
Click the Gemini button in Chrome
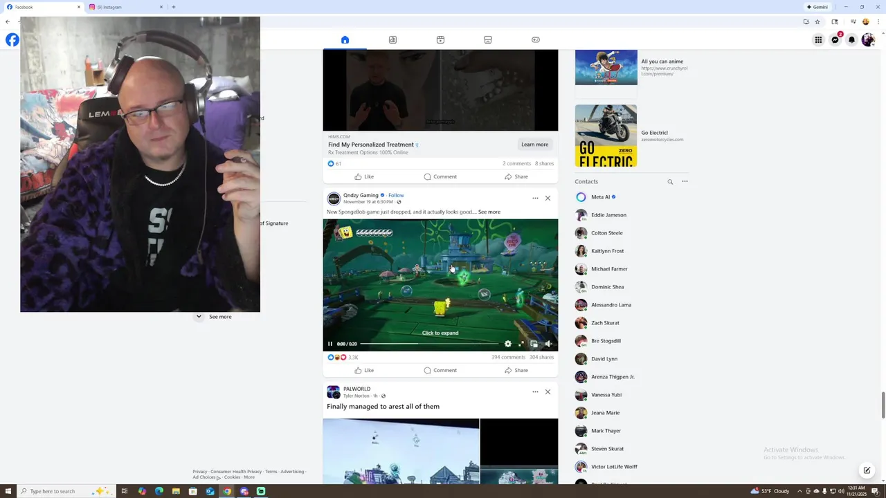(x=817, y=7)
